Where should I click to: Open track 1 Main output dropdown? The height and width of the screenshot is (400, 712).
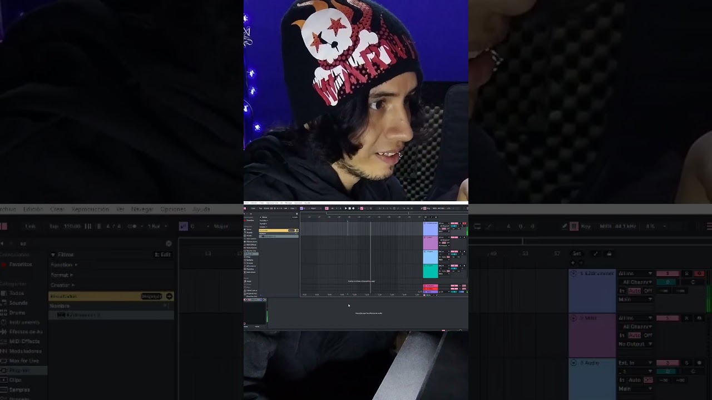444,231
